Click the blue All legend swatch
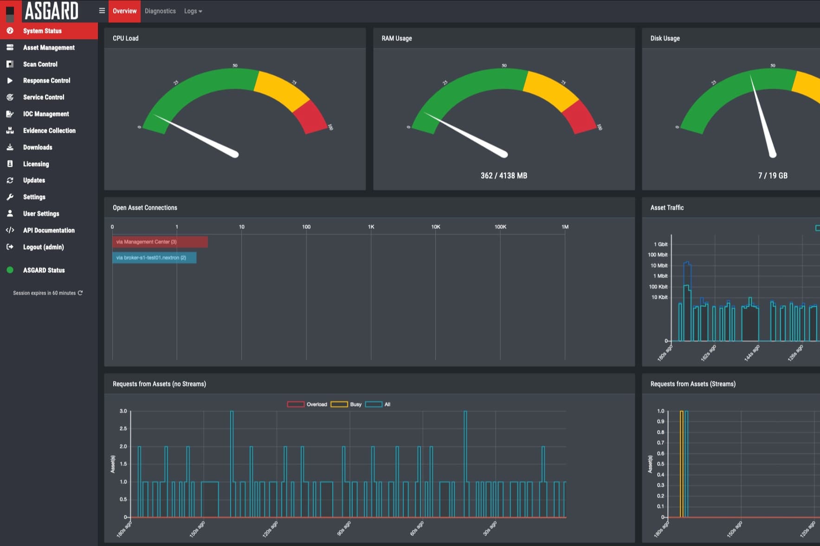820x546 pixels. (x=374, y=405)
